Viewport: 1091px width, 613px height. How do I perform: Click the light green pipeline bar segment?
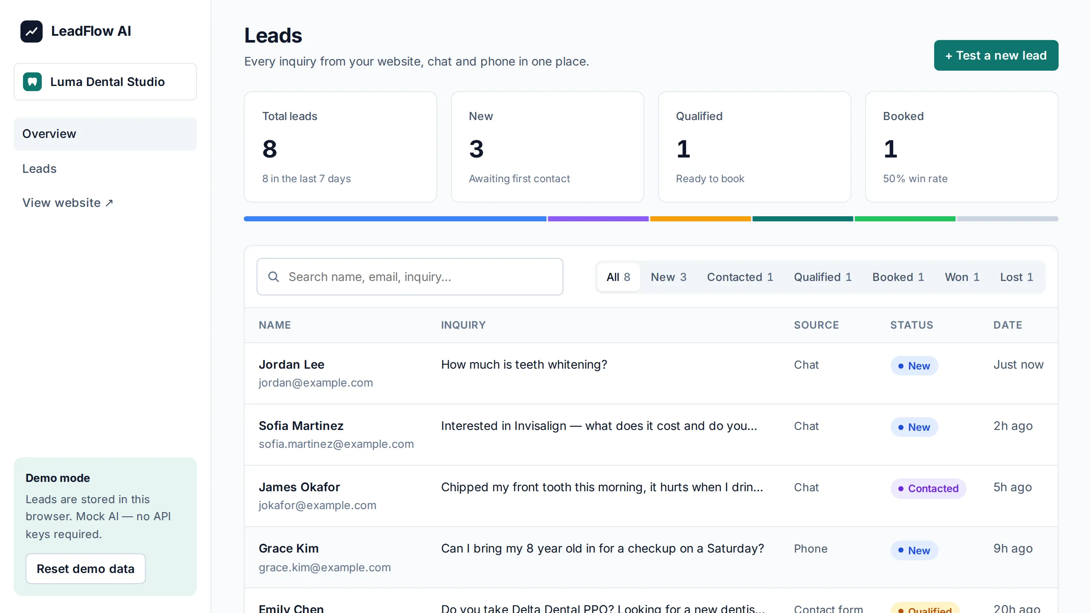point(905,219)
